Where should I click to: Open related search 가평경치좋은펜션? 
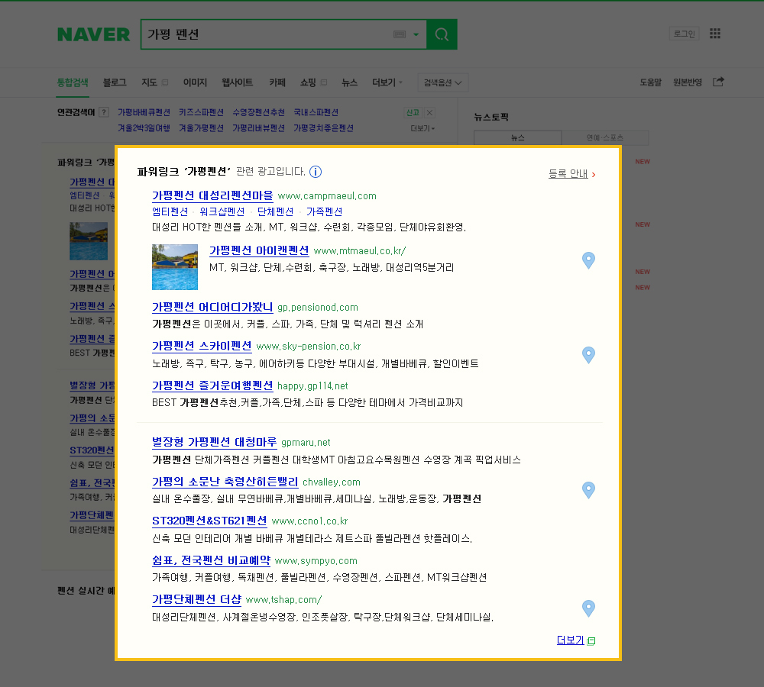point(323,128)
